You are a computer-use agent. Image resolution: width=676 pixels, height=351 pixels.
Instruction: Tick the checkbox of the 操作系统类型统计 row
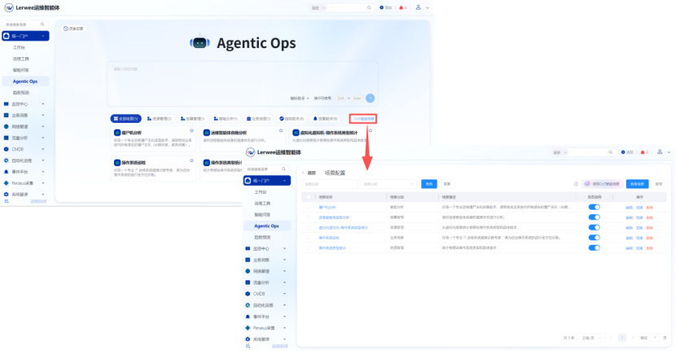(308, 248)
